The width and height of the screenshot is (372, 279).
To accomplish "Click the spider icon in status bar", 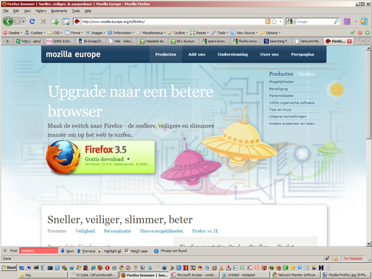I will point(327,259).
